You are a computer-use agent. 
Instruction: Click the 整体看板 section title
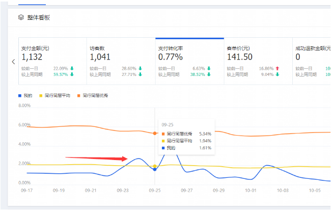38,17
